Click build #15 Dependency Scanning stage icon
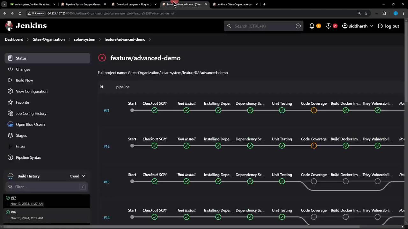The image size is (408, 229). point(250,181)
